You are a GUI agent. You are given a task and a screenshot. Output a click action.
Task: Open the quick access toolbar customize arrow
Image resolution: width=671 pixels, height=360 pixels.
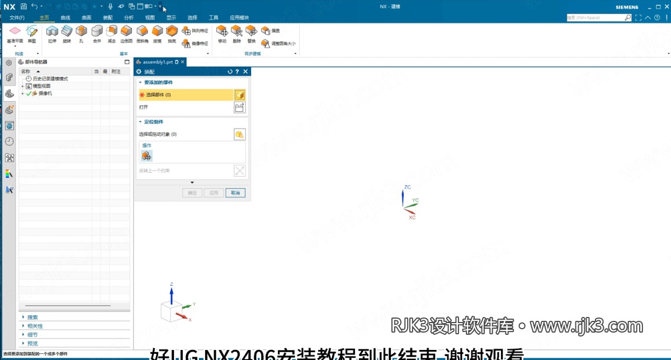point(160,7)
